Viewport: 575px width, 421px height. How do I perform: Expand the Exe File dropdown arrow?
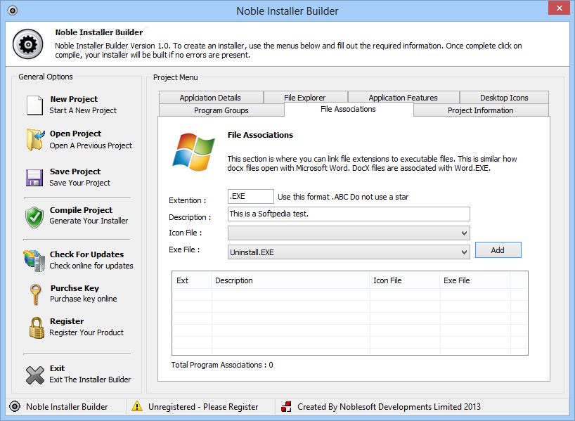tap(464, 252)
